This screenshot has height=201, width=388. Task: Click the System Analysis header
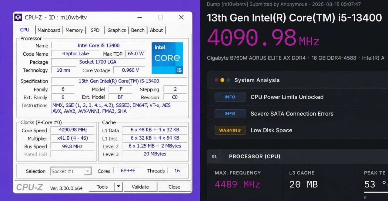(257, 80)
